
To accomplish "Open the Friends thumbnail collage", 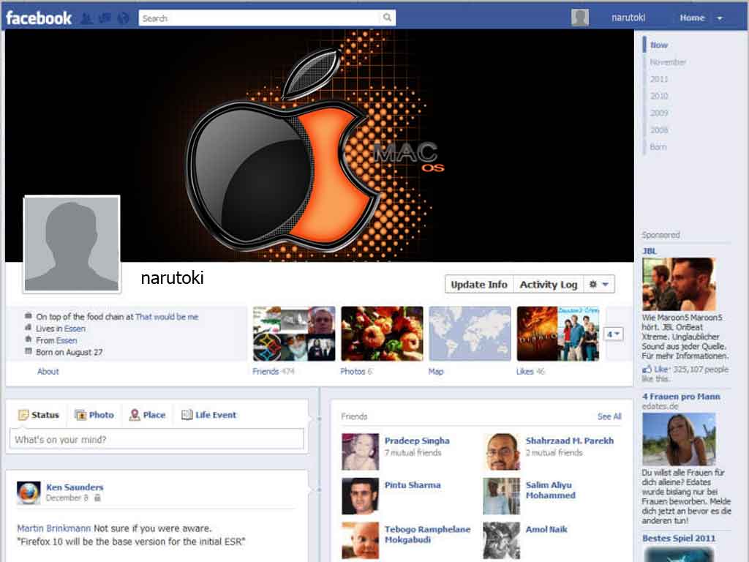I will pyautogui.click(x=294, y=334).
